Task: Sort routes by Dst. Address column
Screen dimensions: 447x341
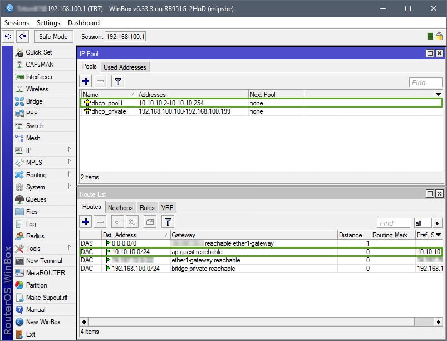Action: tap(136, 235)
